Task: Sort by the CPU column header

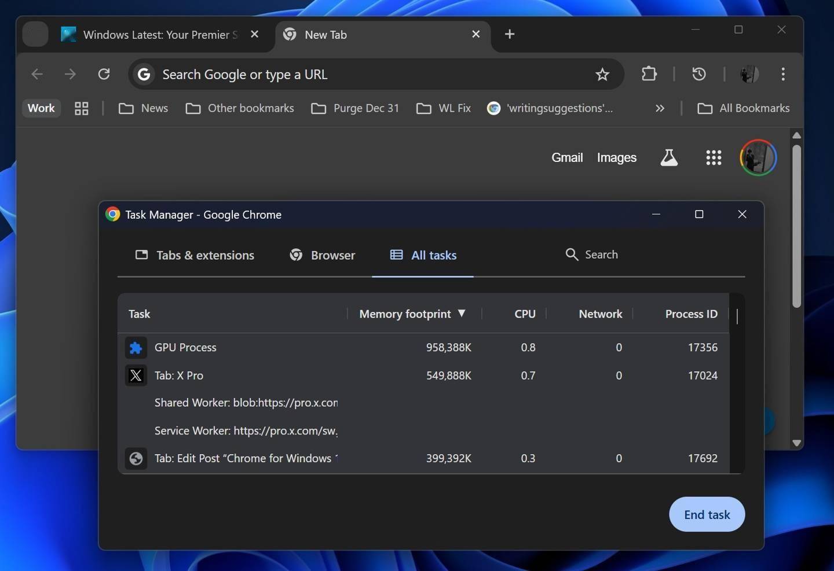Action: pyautogui.click(x=525, y=314)
